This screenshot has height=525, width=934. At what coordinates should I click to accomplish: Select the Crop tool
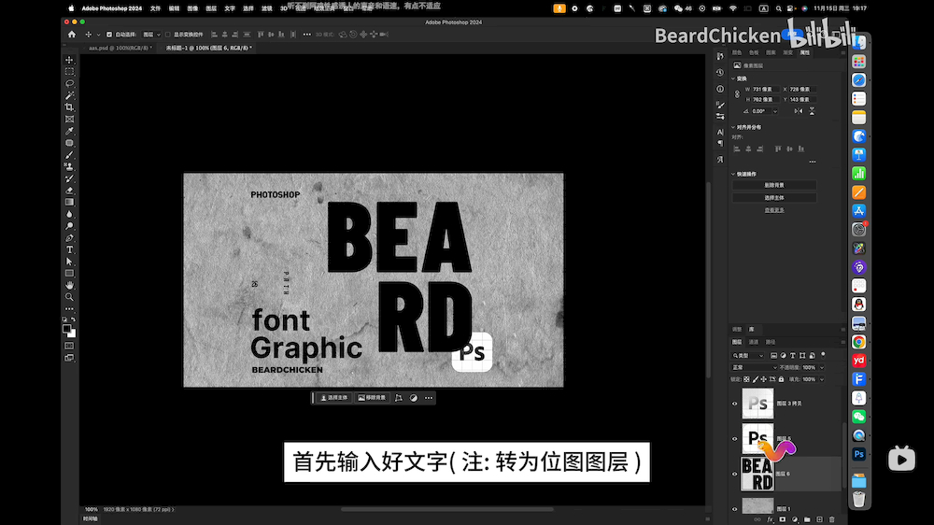[70, 107]
